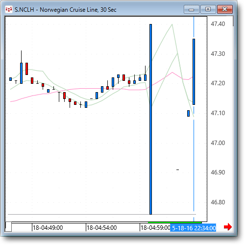Click the window title S.NCLH - Norwegian Cruise Line
Screen dimensions: 246x245
click(65, 10)
